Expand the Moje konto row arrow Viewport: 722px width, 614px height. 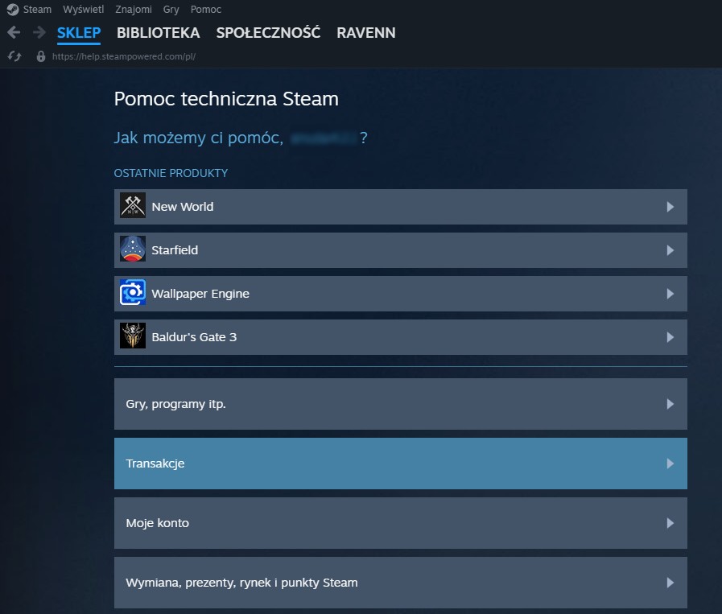pyautogui.click(x=670, y=523)
